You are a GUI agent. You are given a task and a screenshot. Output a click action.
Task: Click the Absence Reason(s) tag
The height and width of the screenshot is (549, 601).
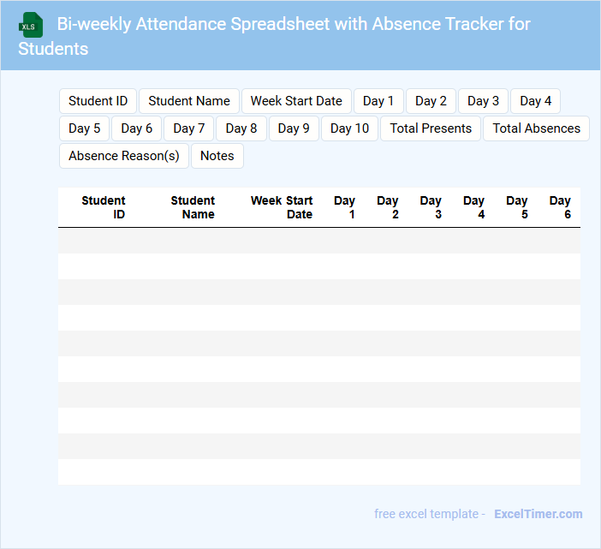pos(124,156)
